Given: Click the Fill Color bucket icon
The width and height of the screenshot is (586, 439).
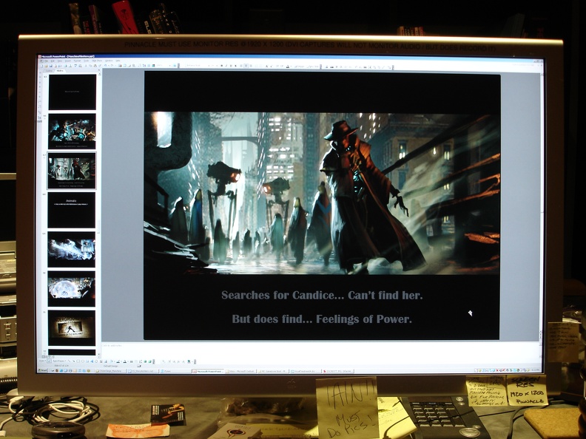Looking at the screenshot, I should click(x=112, y=361).
